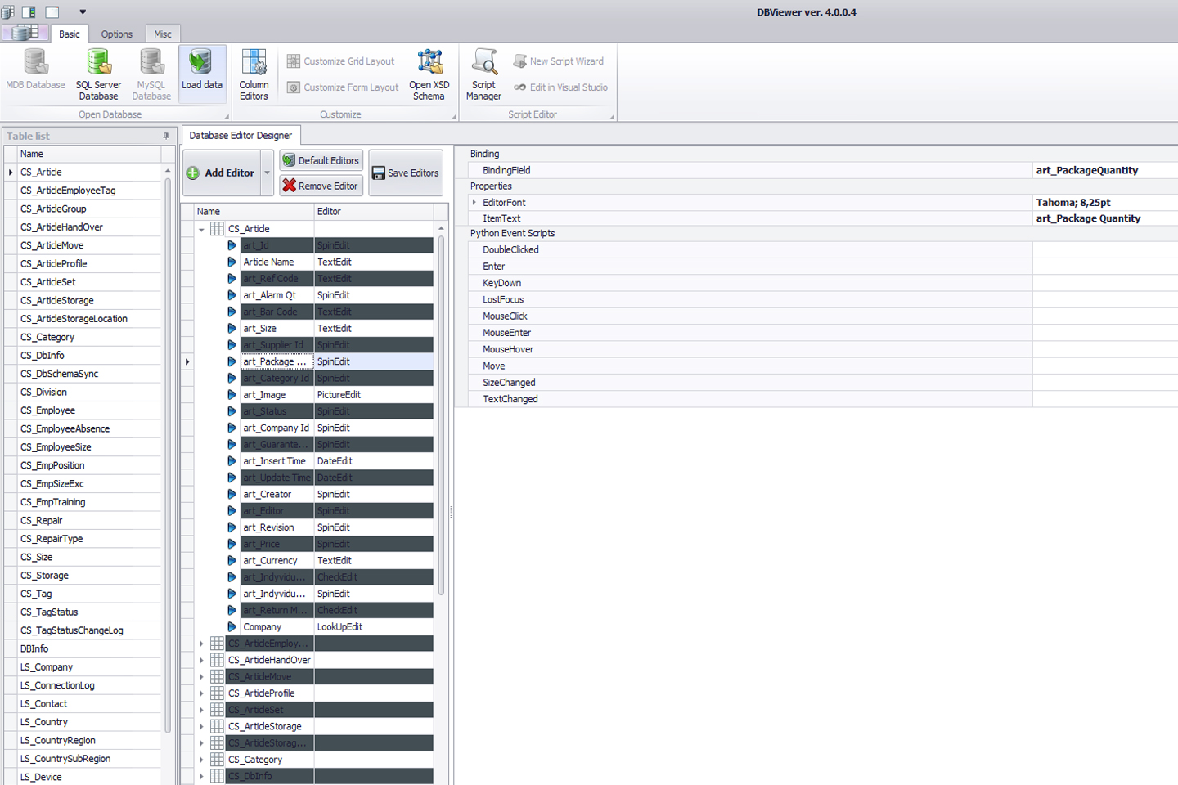
Task: Select CS_TagStatusChangeLog in table list
Action: point(90,630)
